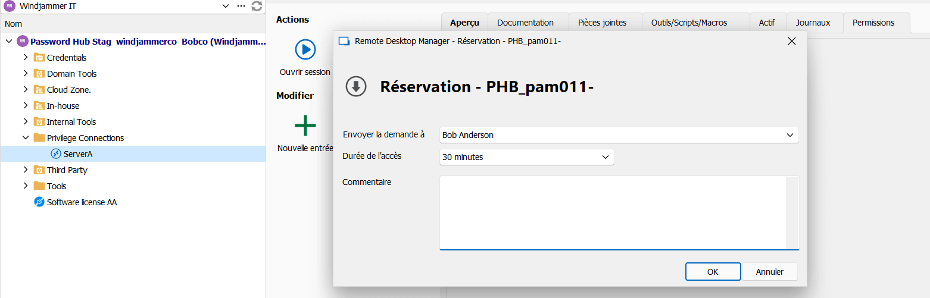Click the Annuler button
The image size is (930, 298).
[x=769, y=272]
